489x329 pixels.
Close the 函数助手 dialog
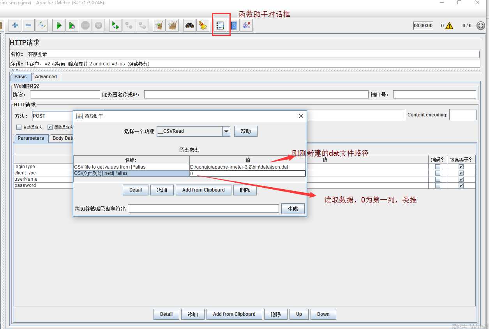coord(300,116)
